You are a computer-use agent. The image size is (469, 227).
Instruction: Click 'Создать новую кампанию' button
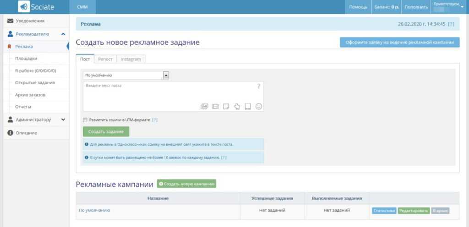coord(186,184)
